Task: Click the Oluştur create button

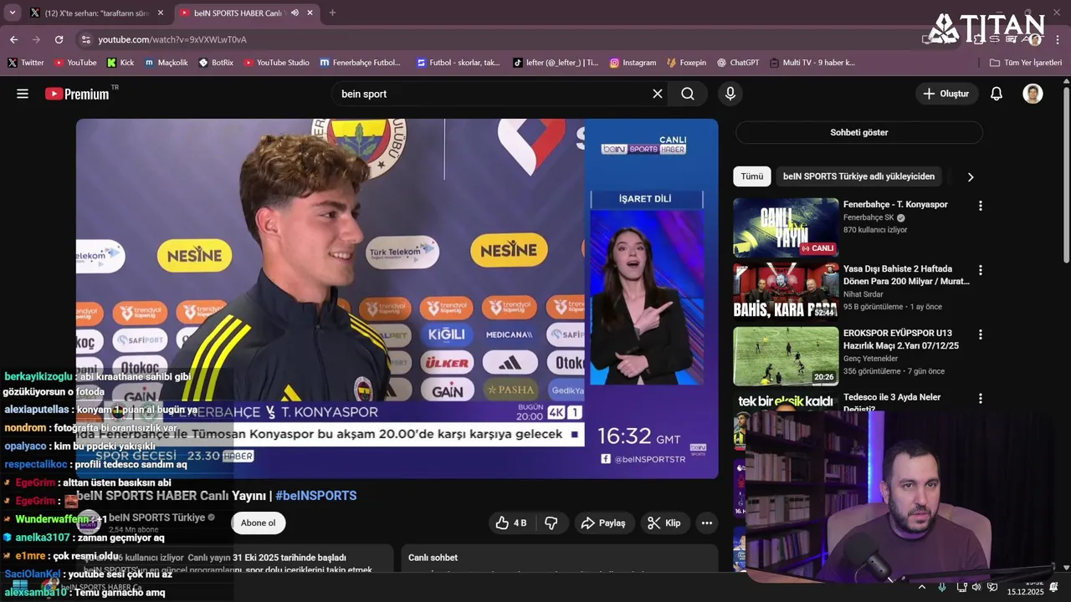Action: tap(946, 94)
